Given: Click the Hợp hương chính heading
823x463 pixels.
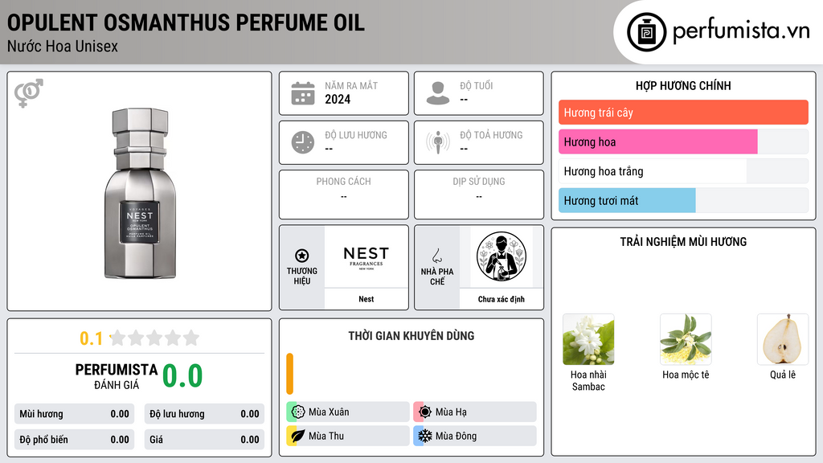Looking at the screenshot, I should [x=683, y=85].
